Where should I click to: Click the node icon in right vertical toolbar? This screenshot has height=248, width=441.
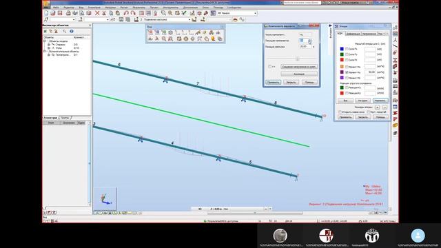pos(395,40)
